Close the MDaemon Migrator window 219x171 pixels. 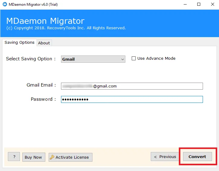pyautogui.click(x=212, y=4)
